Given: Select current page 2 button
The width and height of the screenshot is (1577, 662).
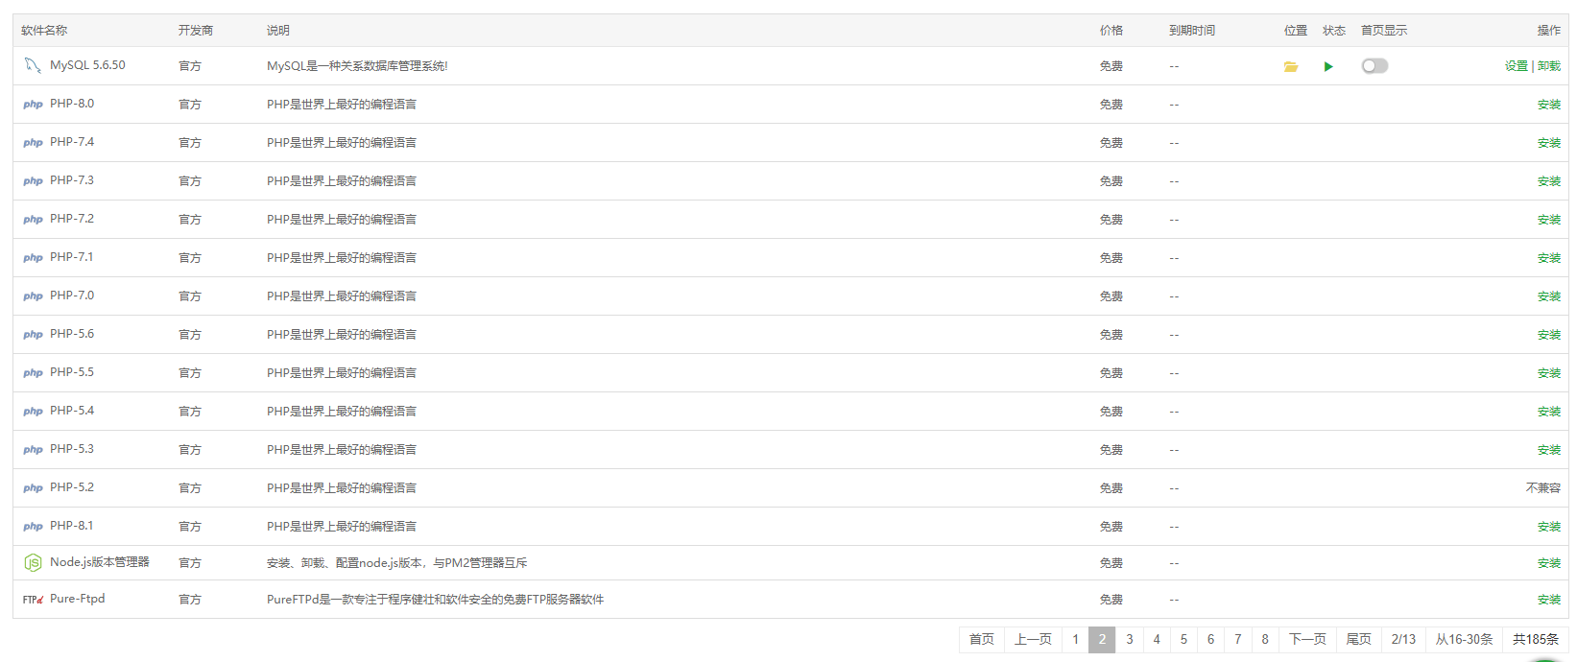Looking at the screenshot, I should [x=1102, y=639].
